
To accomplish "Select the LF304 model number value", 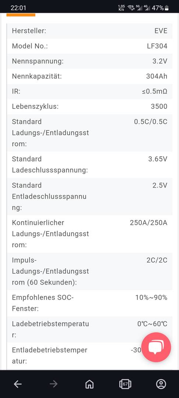I will (x=157, y=46).
